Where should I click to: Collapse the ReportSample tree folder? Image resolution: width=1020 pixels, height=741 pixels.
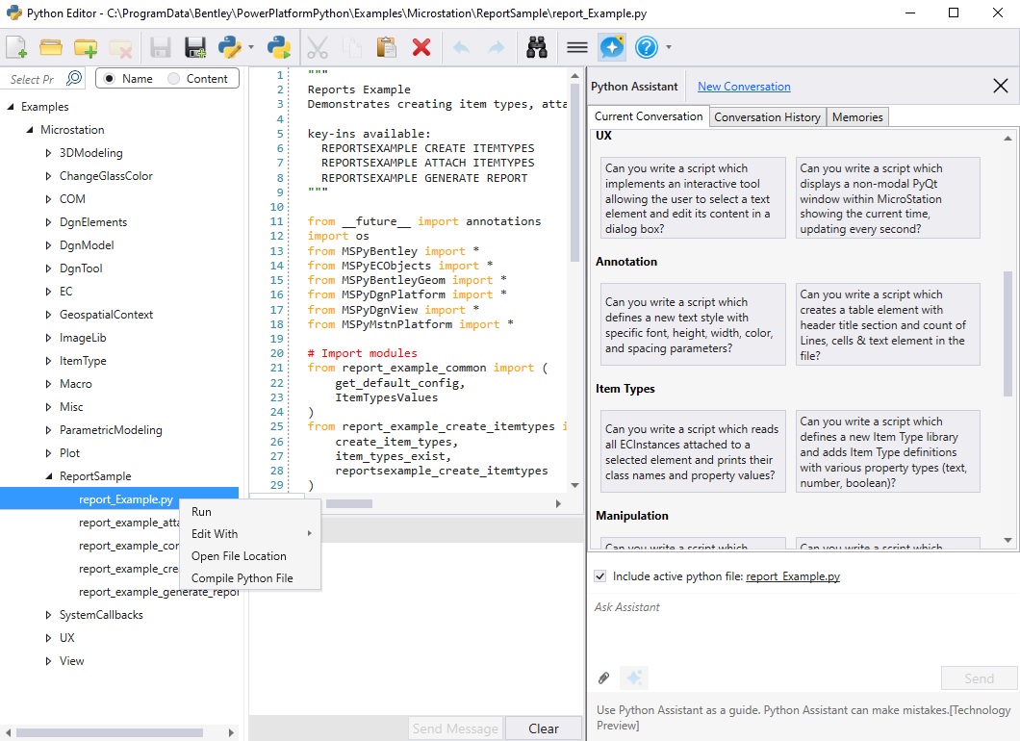point(49,476)
